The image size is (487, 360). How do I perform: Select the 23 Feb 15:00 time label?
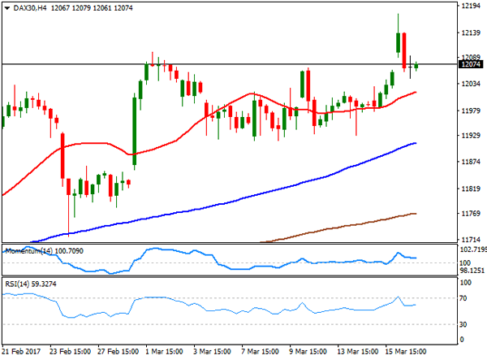[70, 352]
